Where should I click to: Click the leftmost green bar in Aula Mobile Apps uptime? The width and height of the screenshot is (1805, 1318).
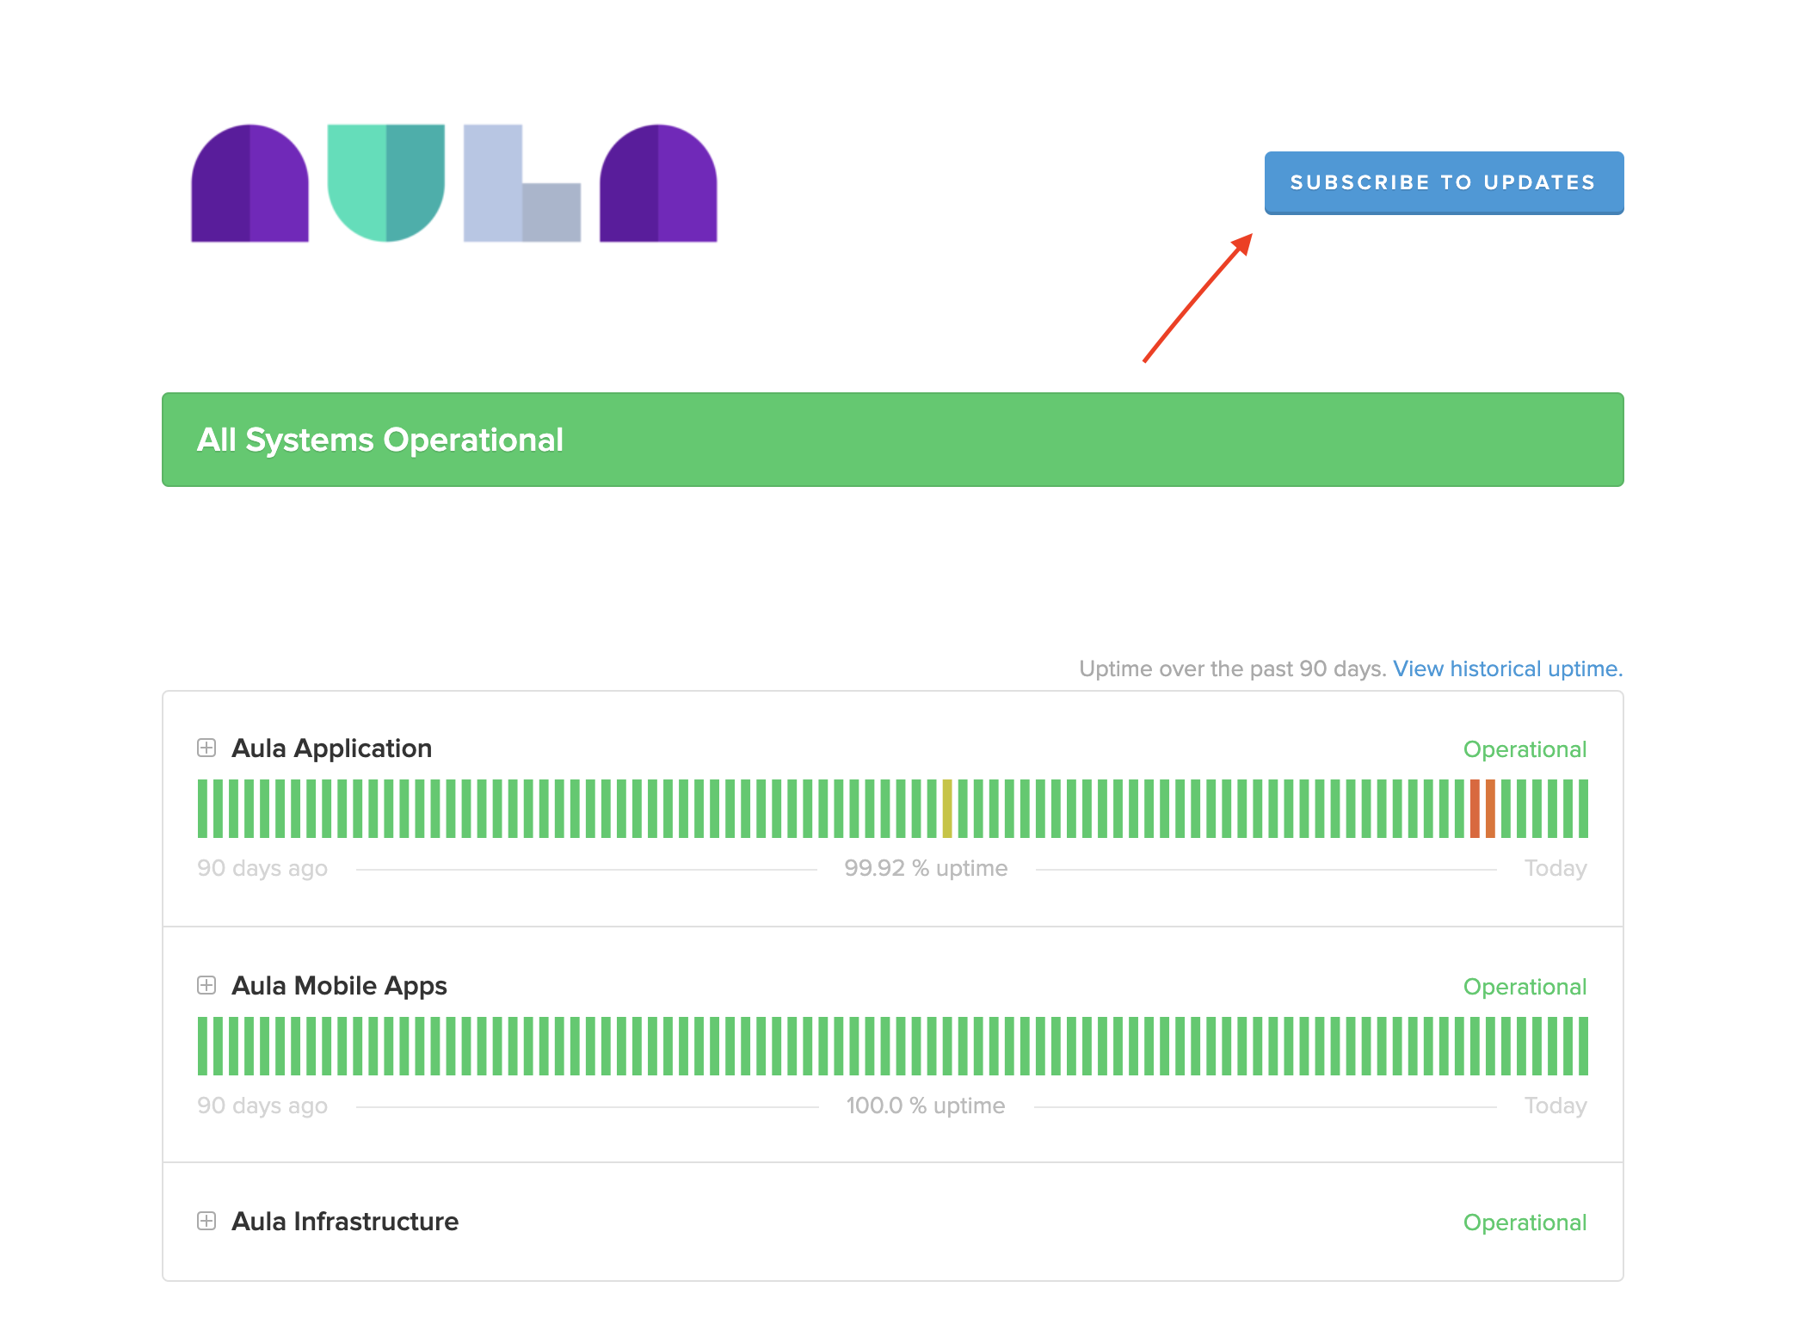[x=201, y=1045]
